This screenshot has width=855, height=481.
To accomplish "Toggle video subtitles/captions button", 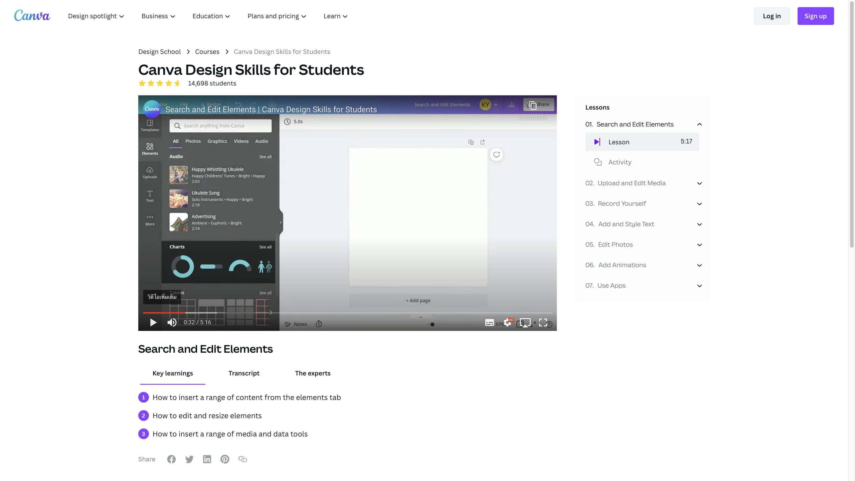I will tap(489, 323).
